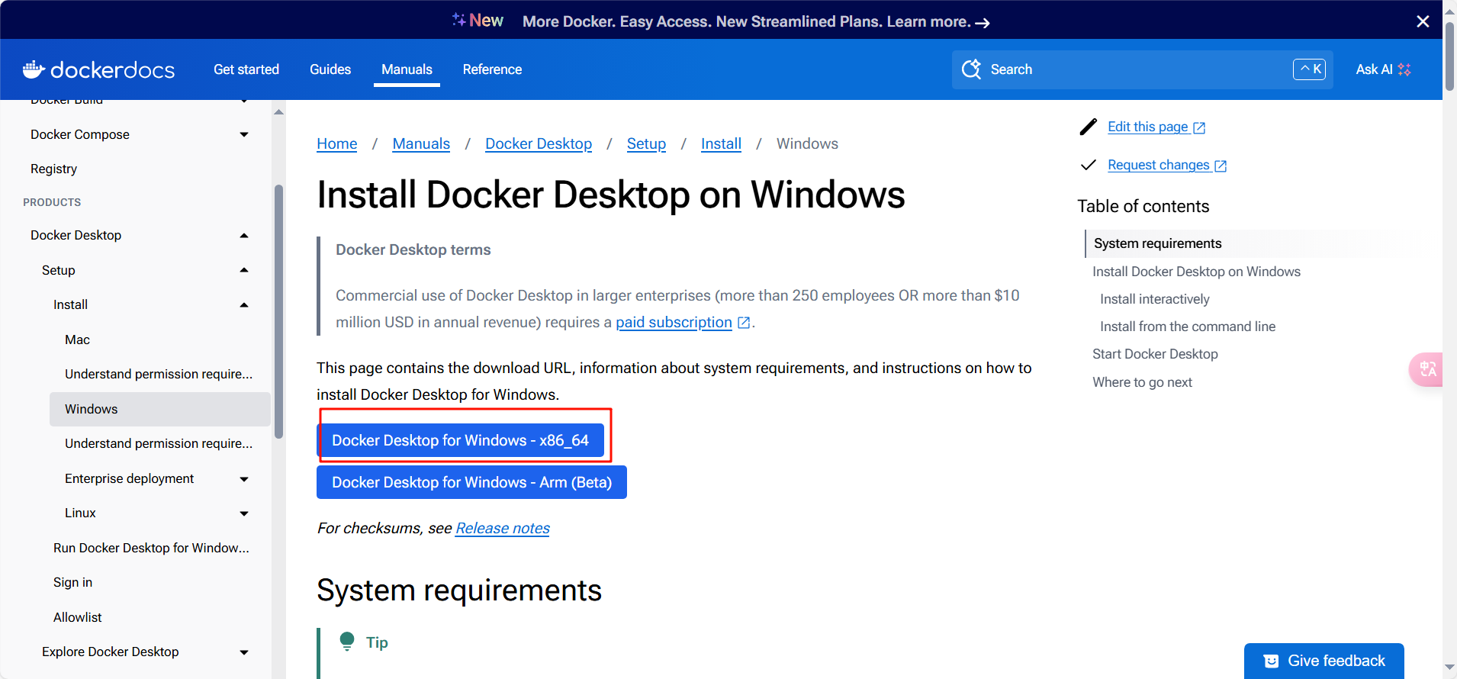Open the Guides section

pyautogui.click(x=330, y=69)
